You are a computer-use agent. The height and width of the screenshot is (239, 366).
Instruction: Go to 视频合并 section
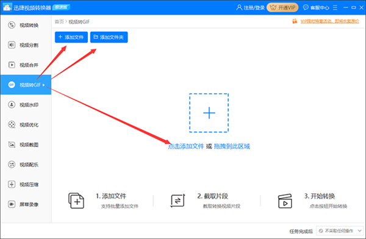tap(26, 65)
